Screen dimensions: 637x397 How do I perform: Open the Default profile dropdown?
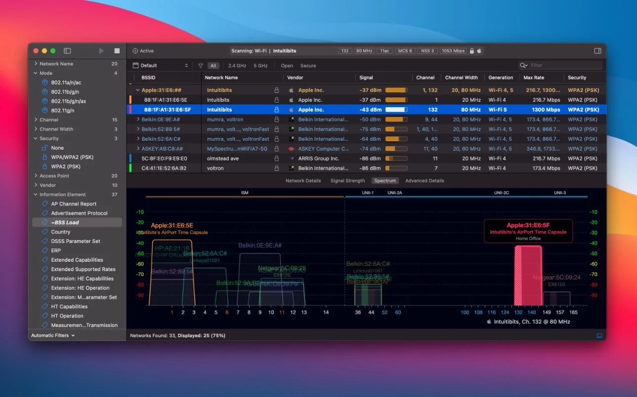161,66
